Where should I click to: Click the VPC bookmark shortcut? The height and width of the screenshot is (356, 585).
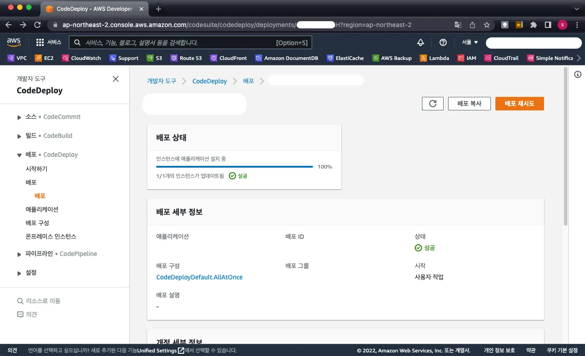tap(17, 58)
